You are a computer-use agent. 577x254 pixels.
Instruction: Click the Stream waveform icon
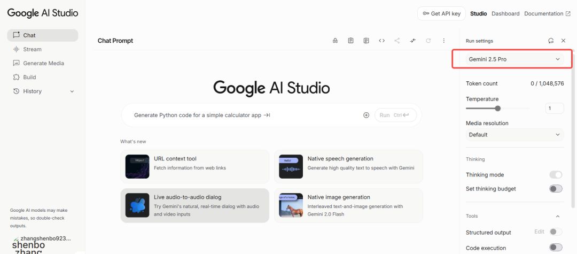(x=16, y=49)
